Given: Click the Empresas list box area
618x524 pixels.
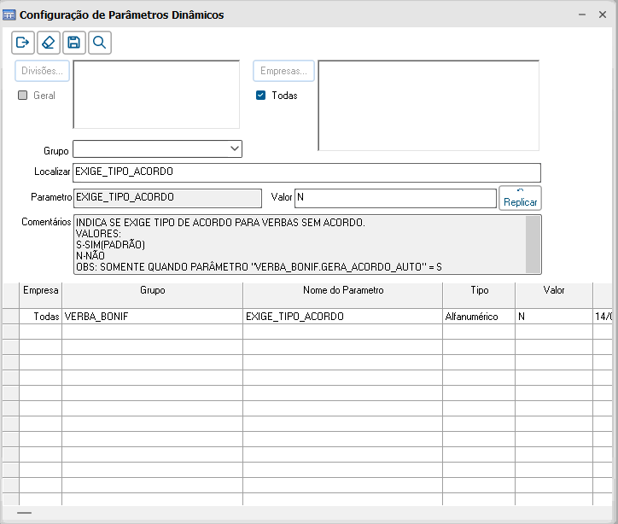Looking at the screenshot, I should point(429,106).
